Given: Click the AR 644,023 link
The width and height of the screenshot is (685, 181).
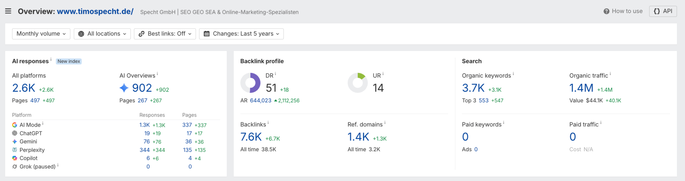Looking at the screenshot, I should pyautogui.click(x=261, y=101).
